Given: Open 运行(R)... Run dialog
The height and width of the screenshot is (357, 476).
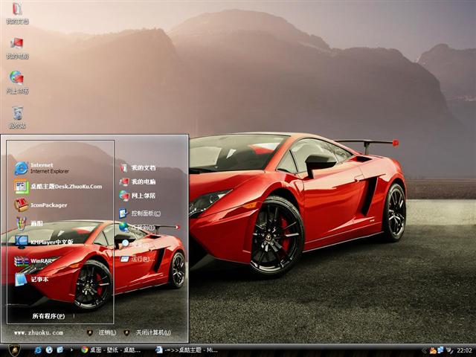Looking at the screenshot, I should pyautogui.click(x=137, y=259).
